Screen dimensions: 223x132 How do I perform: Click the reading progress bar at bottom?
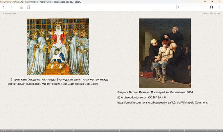111,131
